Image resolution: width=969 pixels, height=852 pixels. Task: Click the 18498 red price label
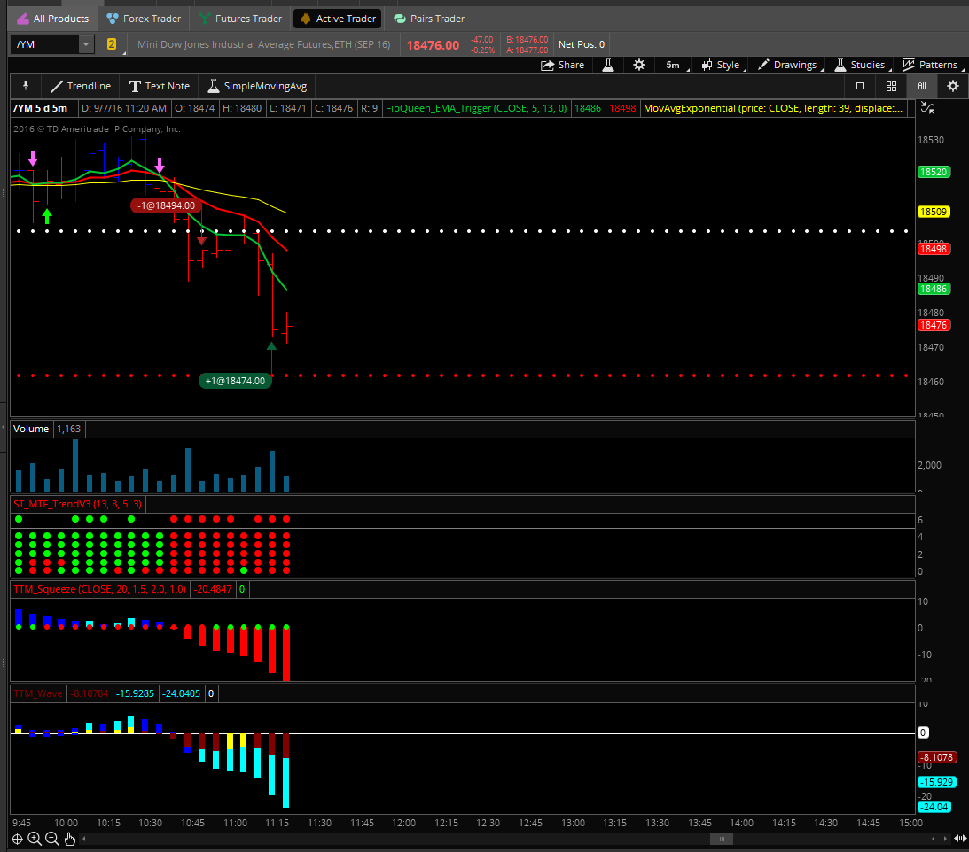pos(934,249)
